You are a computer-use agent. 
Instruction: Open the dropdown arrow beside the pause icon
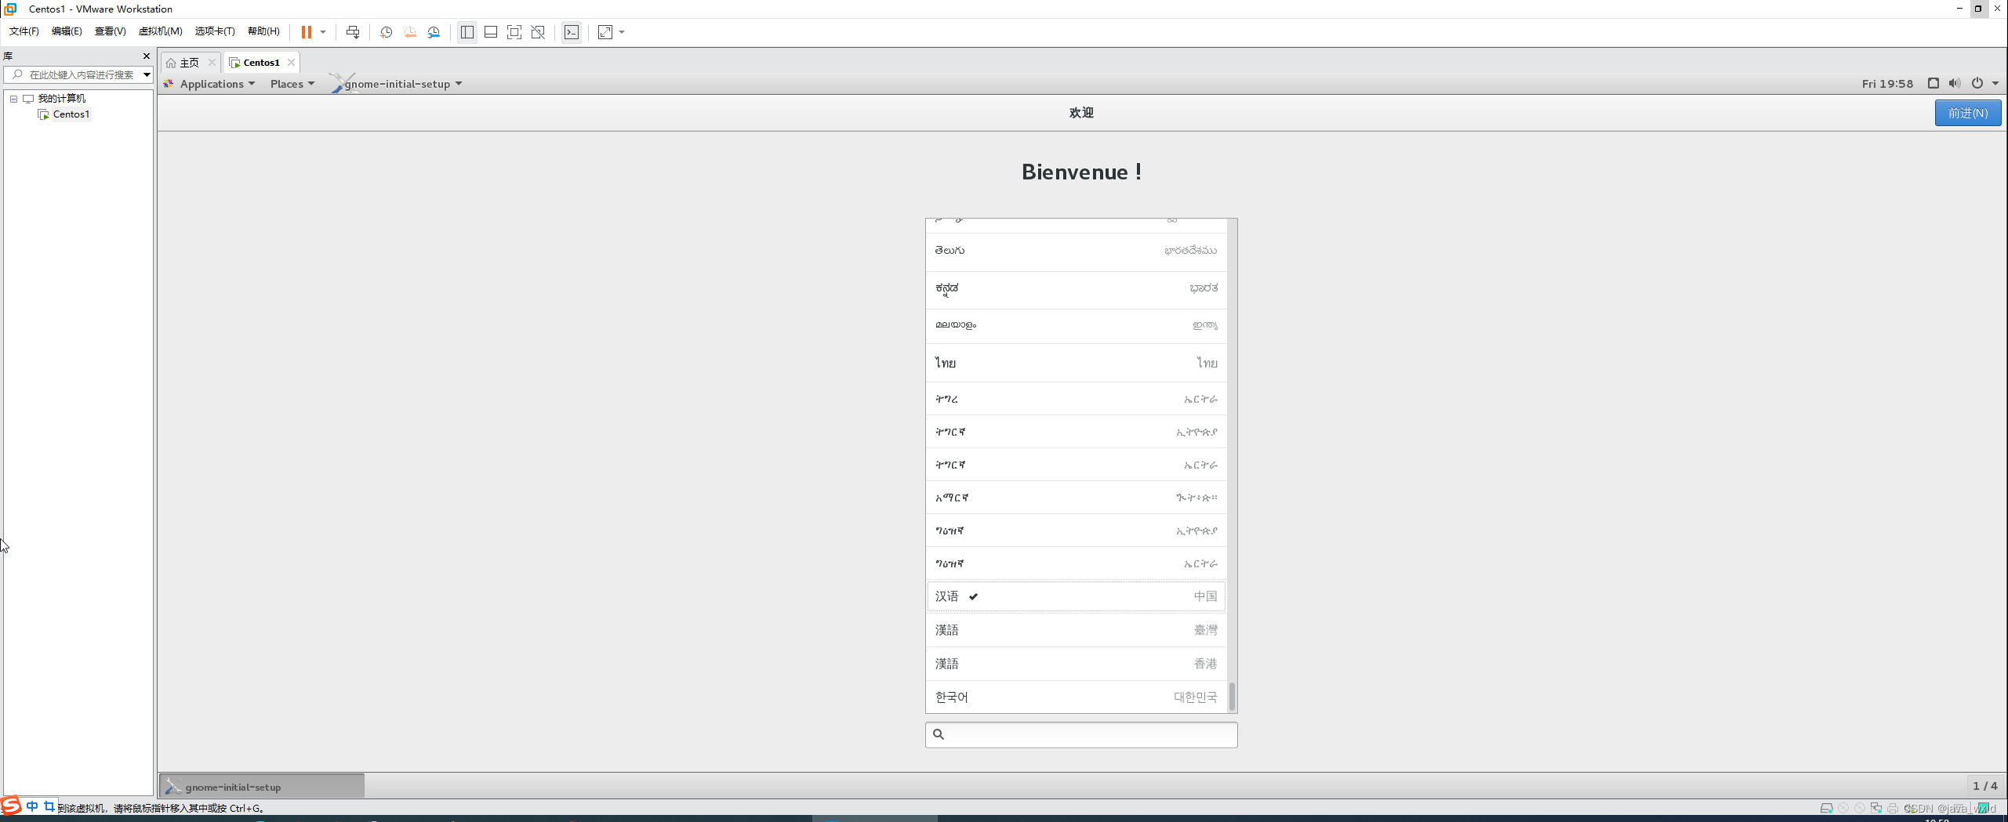[x=322, y=32]
